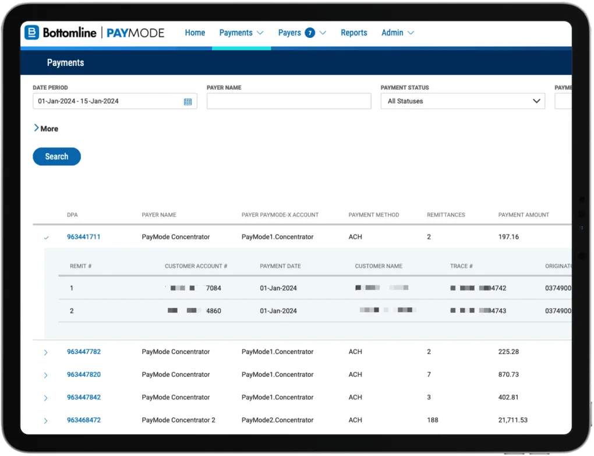
Task: Expand payment row 963447820
Action: tap(46, 375)
